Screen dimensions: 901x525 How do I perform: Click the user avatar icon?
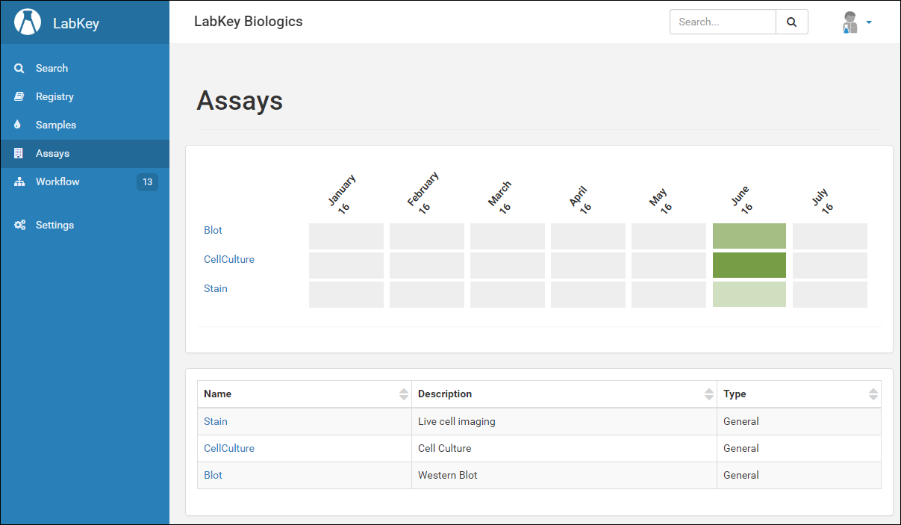tap(849, 22)
